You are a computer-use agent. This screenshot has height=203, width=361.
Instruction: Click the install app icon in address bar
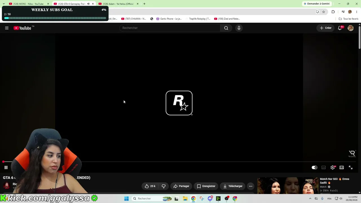coord(317,12)
